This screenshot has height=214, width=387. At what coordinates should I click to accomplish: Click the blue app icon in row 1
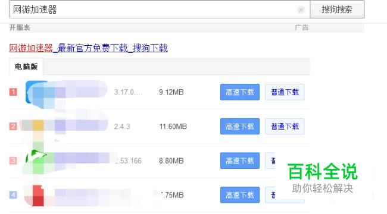(x=37, y=93)
